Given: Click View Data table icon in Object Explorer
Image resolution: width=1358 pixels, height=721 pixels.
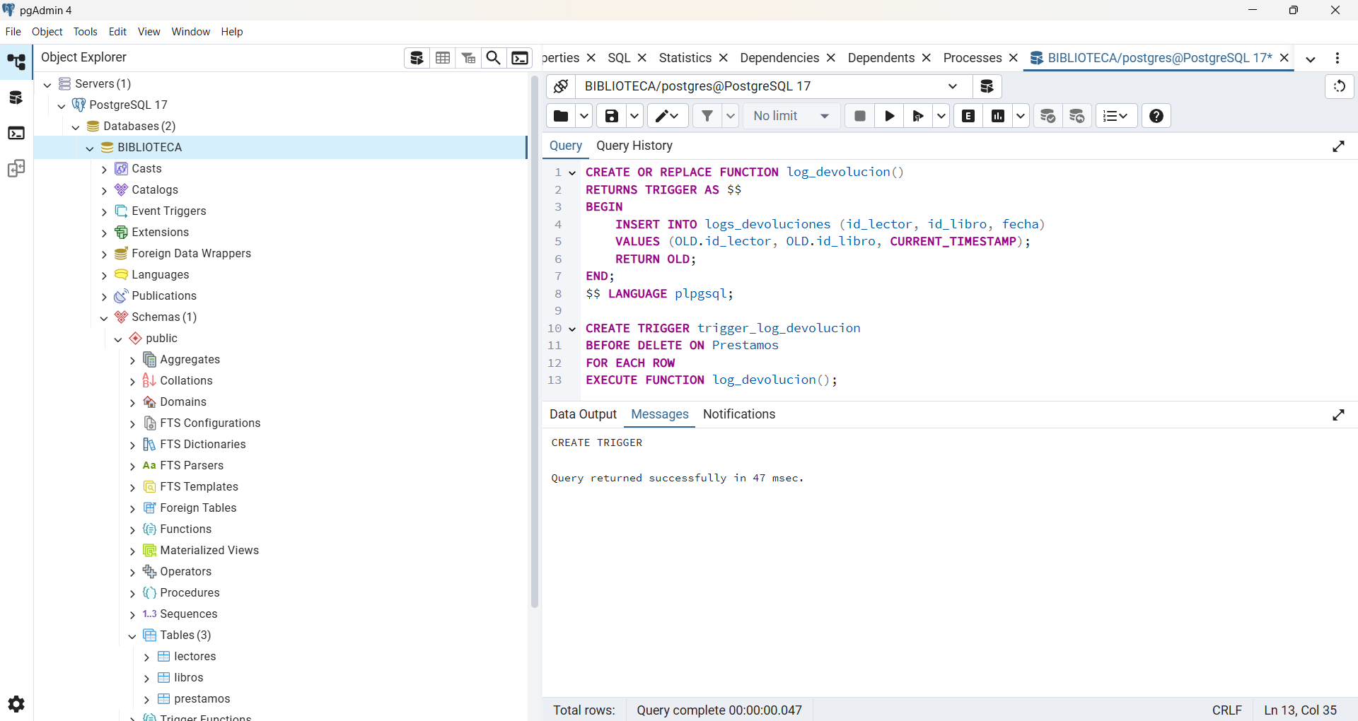Looking at the screenshot, I should 443,58.
